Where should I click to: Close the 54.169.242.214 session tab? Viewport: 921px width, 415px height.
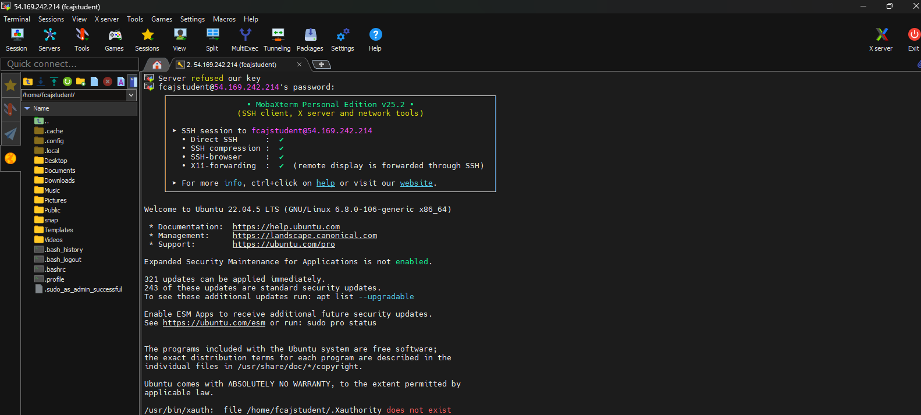[x=299, y=65]
